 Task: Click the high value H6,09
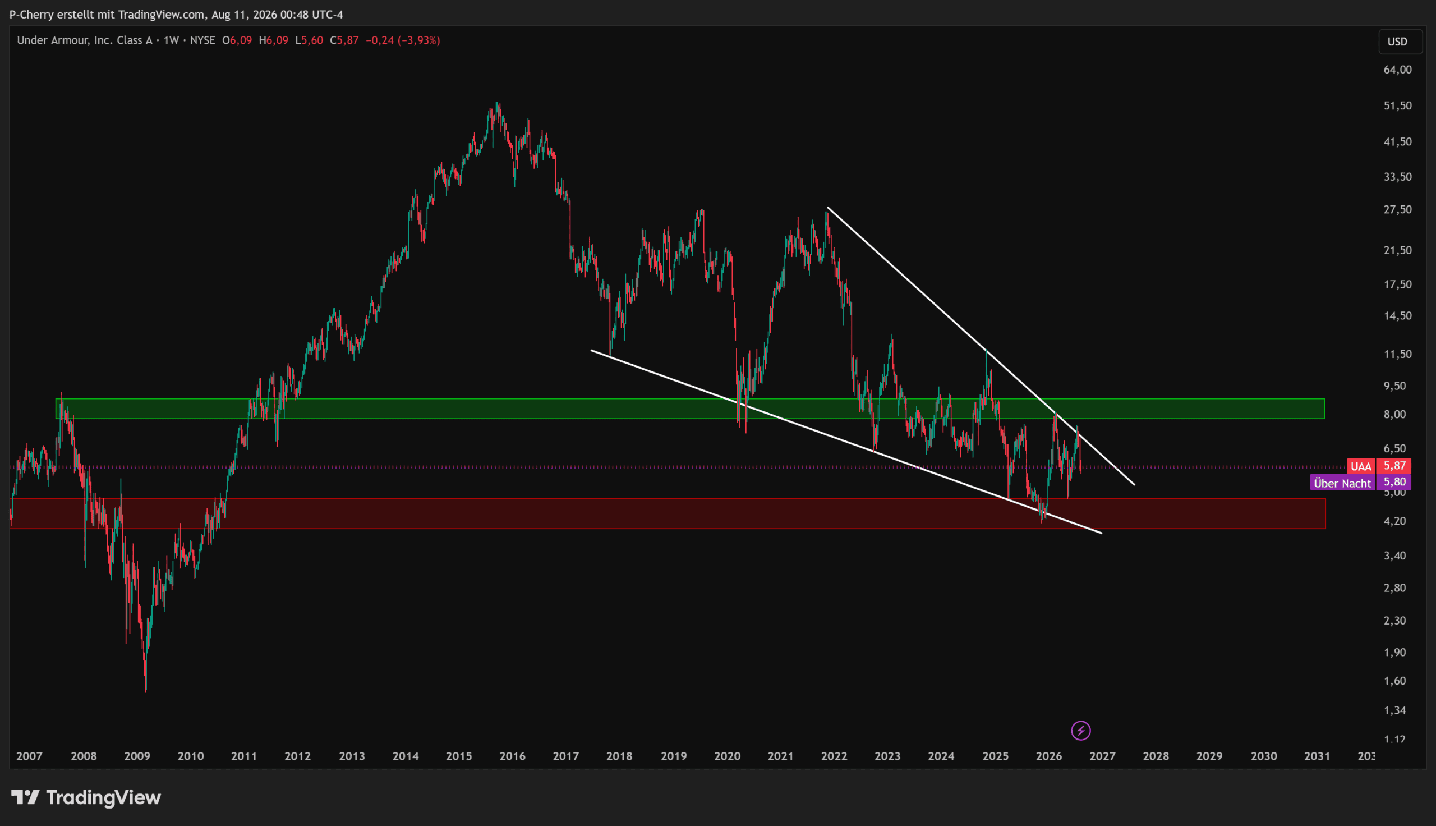click(x=273, y=40)
